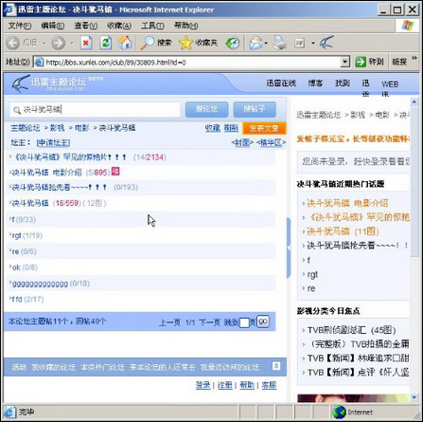Open the 帮助 menu
The width and height of the screenshot is (423, 422).
click(x=185, y=26)
